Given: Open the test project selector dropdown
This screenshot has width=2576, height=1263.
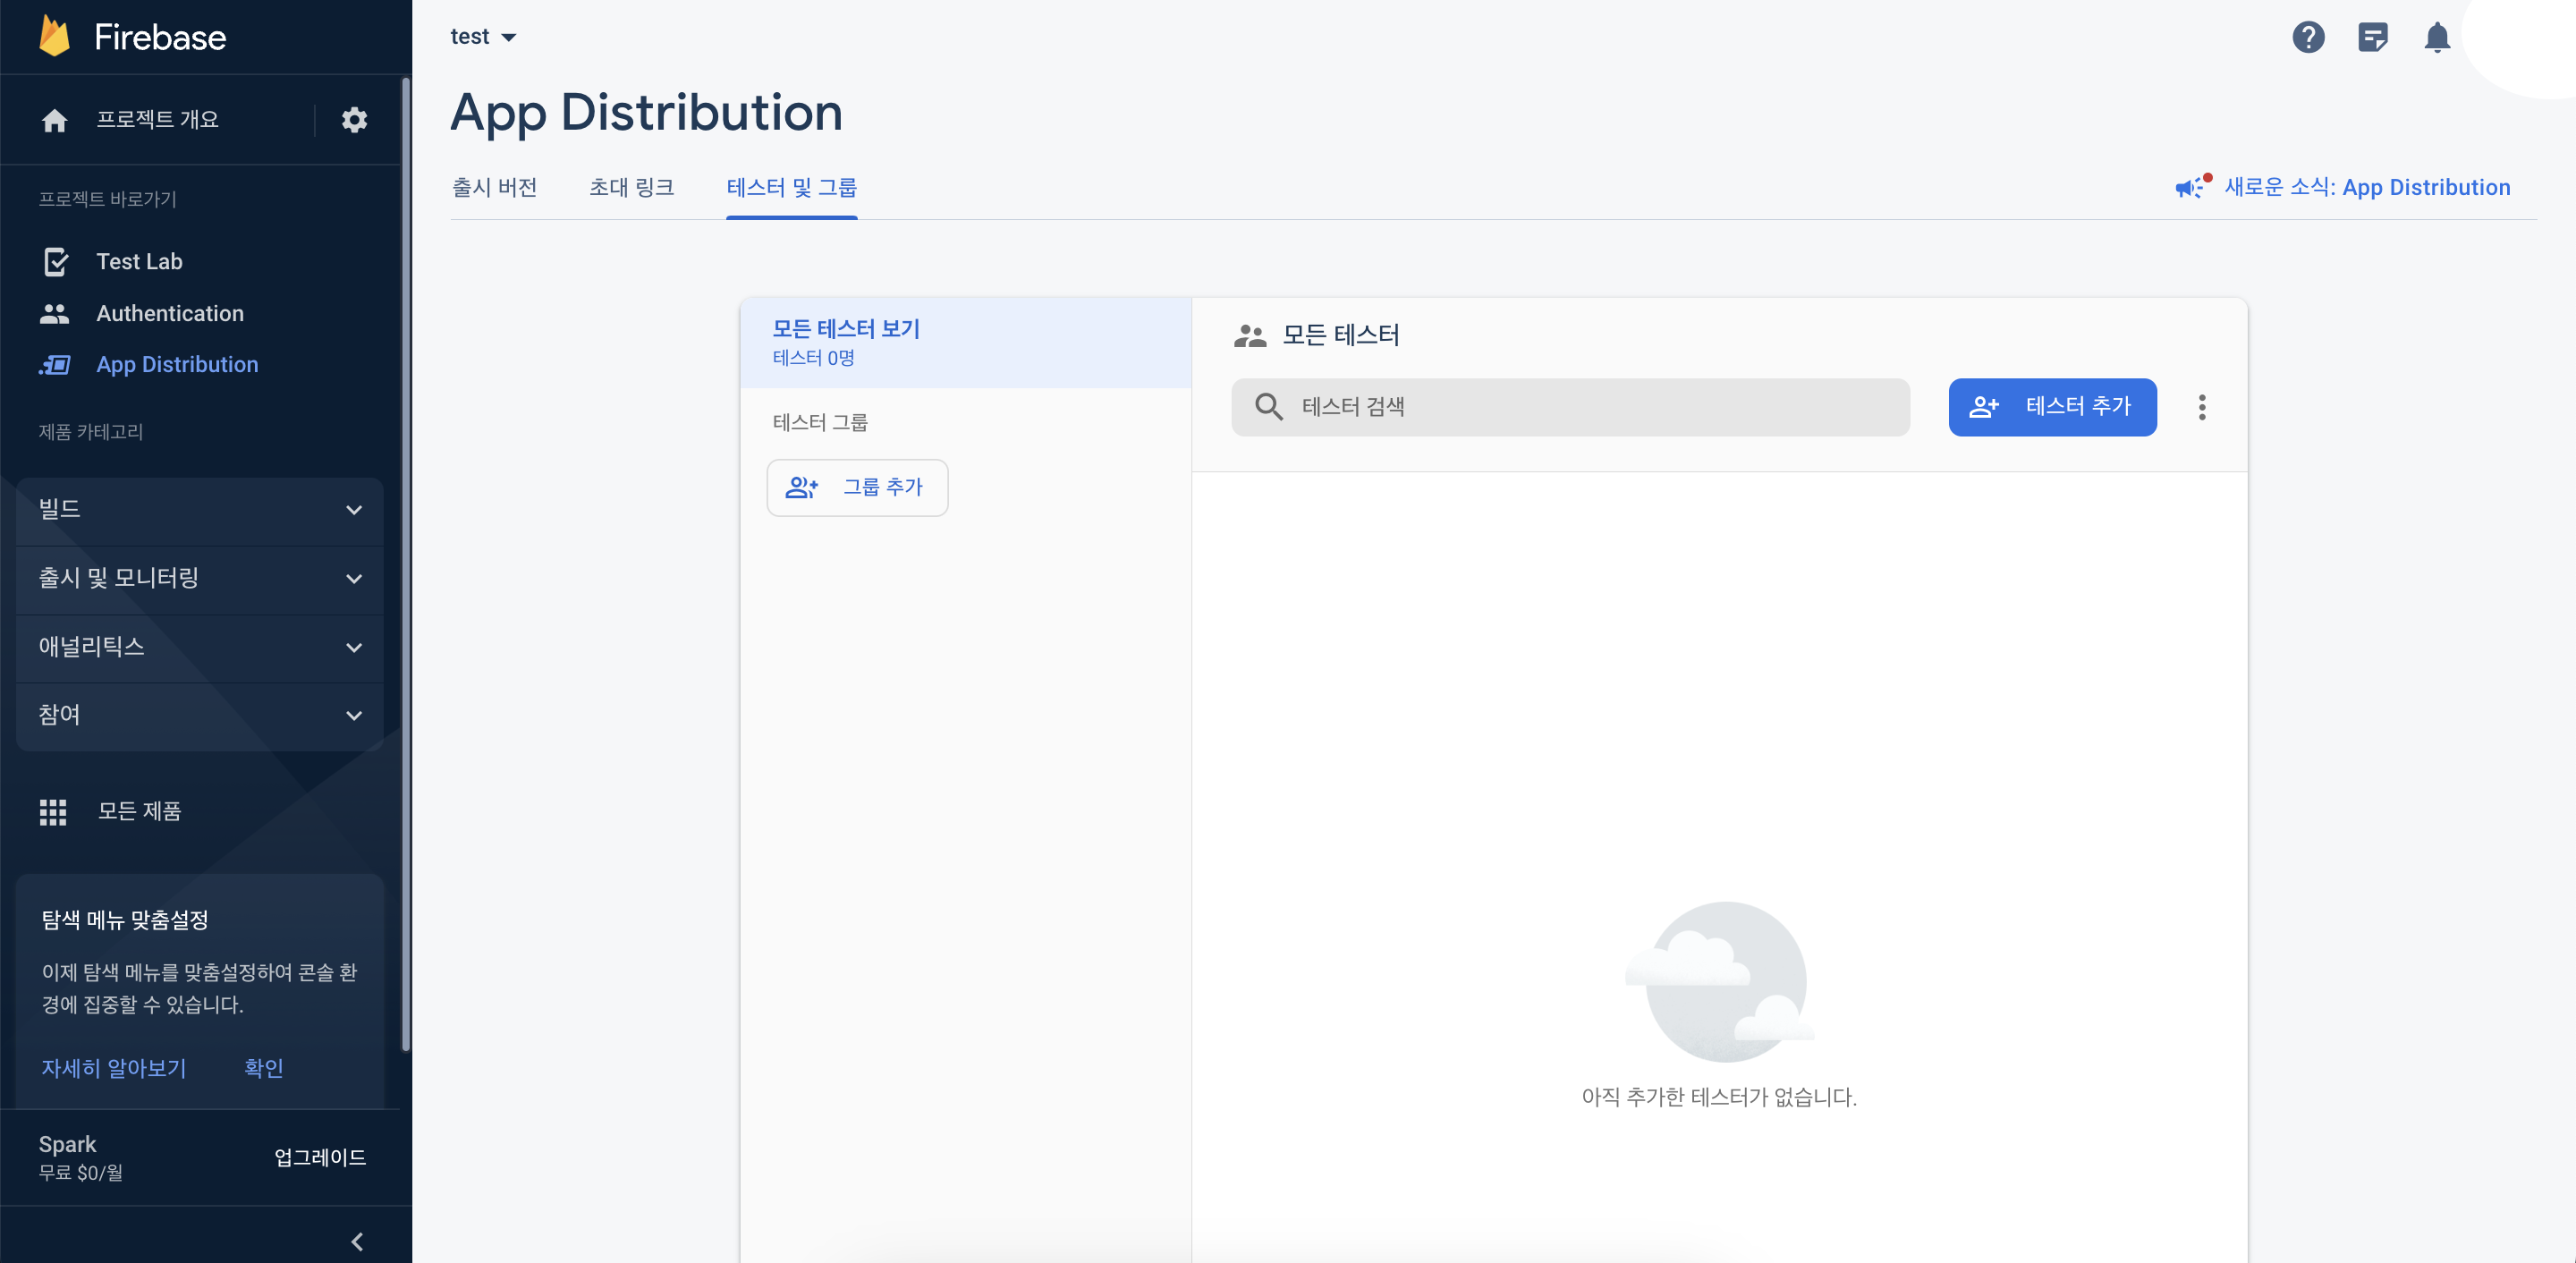Looking at the screenshot, I should [483, 37].
